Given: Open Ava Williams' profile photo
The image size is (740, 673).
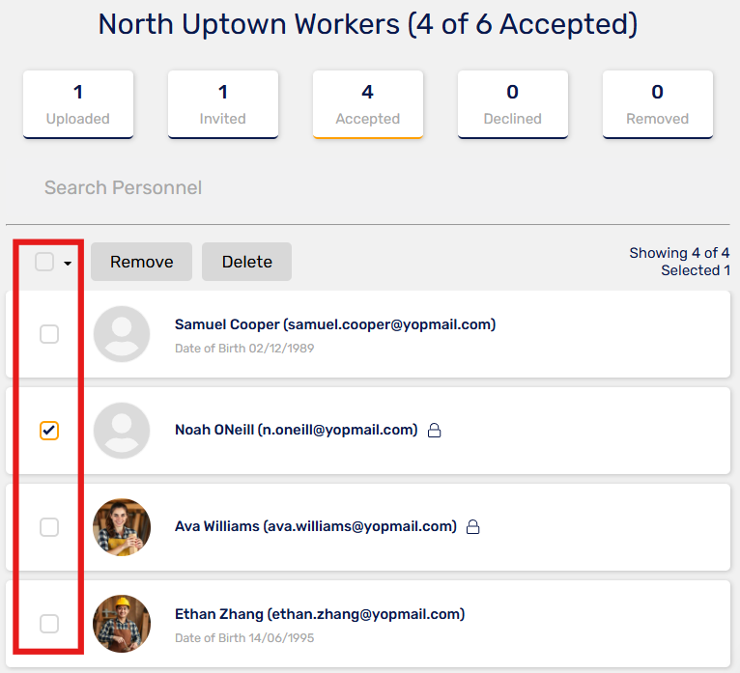Looking at the screenshot, I should pos(122,527).
